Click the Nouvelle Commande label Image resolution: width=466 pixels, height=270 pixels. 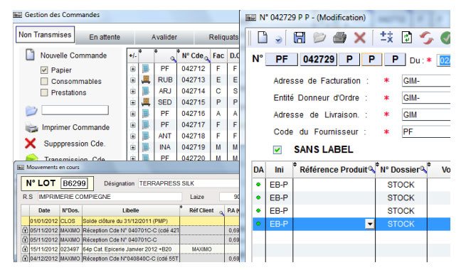73,55
